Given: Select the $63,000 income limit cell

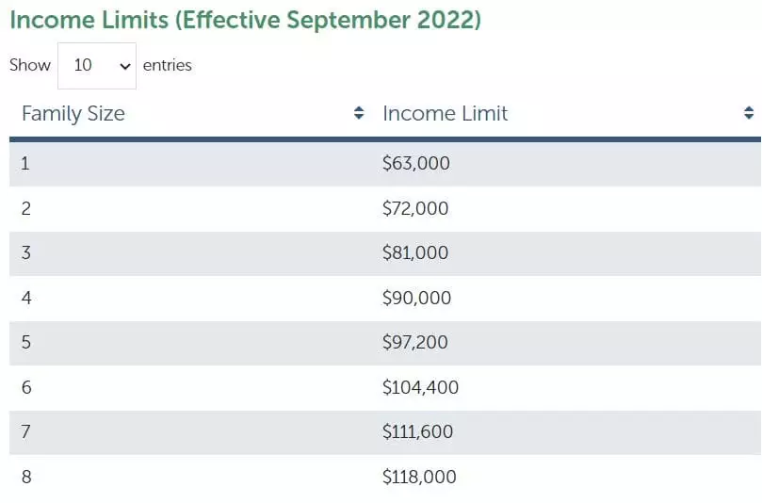Looking at the screenshot, I should click(x=416, y=164).
